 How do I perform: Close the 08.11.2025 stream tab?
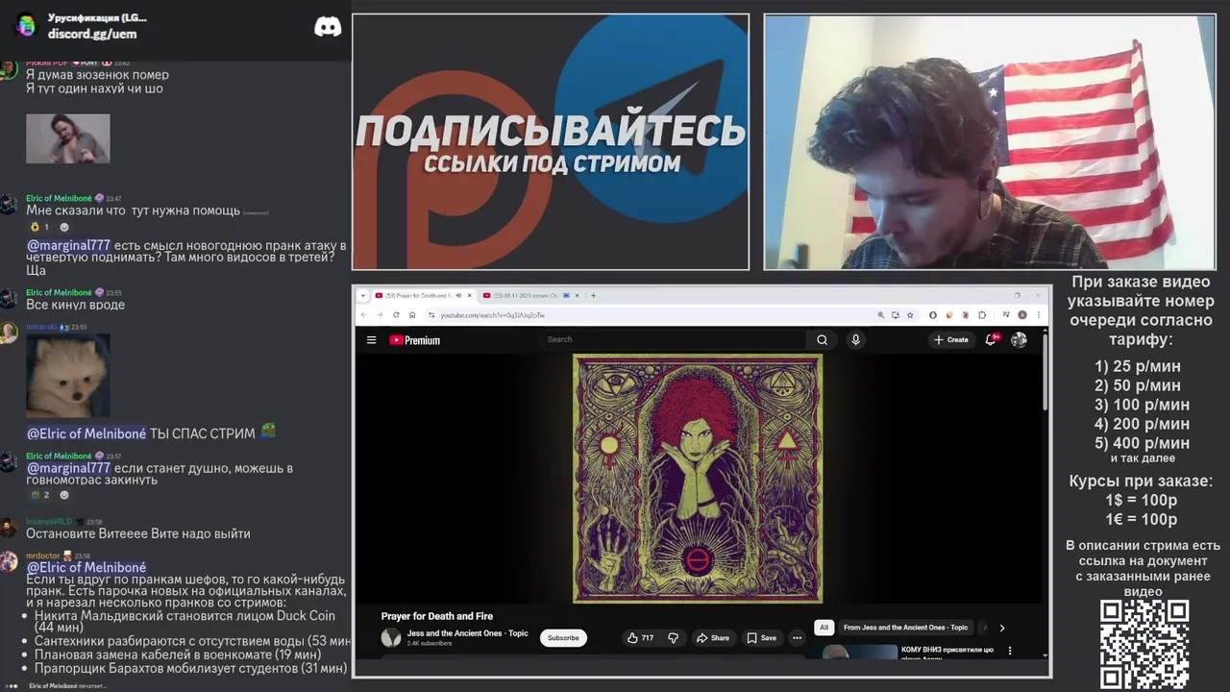pyautogui.click(x=579, y=295)
